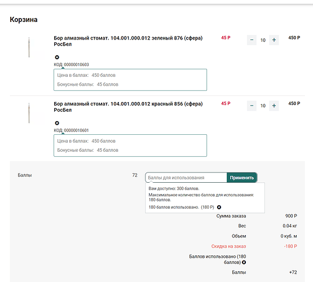
Task: Increase quantity of green 876 bur
Action: [x=274, y=40]
